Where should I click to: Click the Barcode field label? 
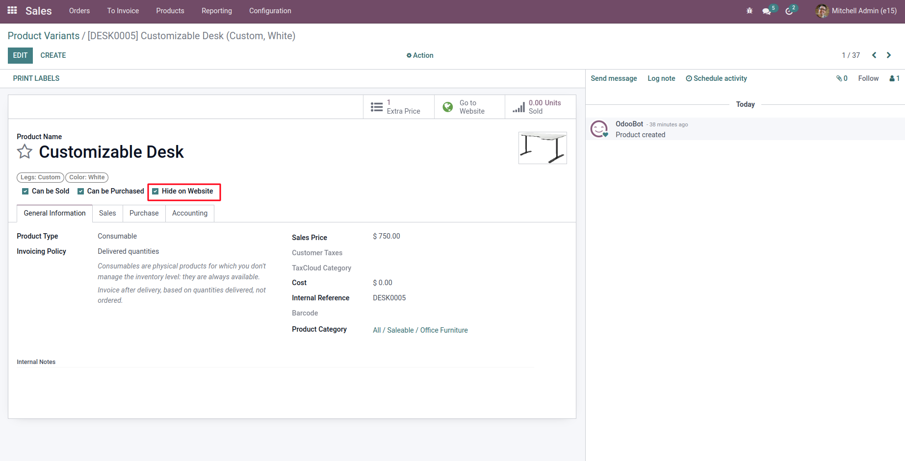pos(305,313)
